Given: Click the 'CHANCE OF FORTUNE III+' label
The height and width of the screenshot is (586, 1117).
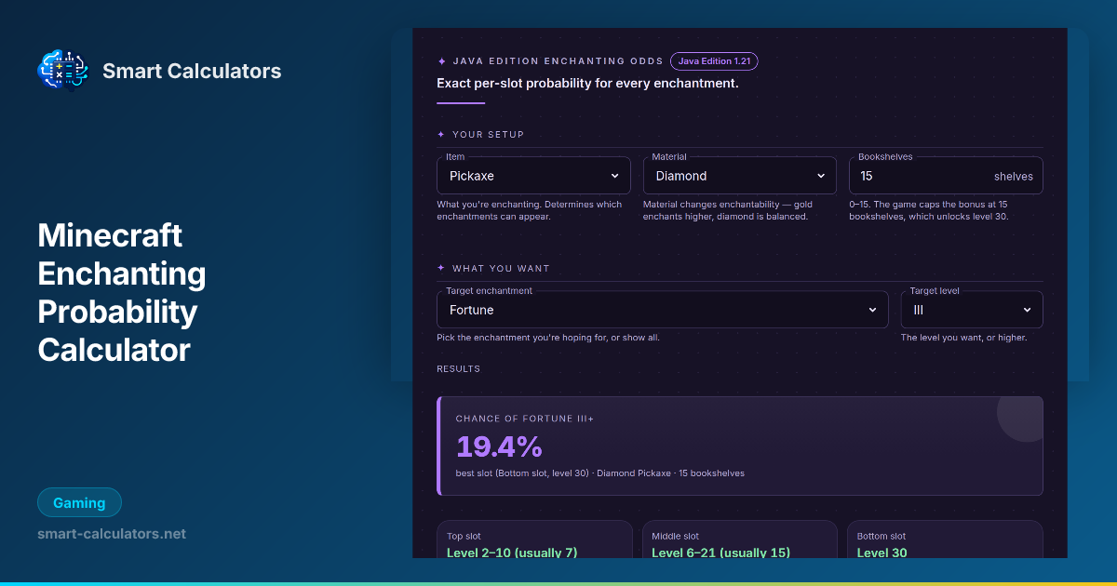Looking at the screenshot, I should click(x=525, y=419).
